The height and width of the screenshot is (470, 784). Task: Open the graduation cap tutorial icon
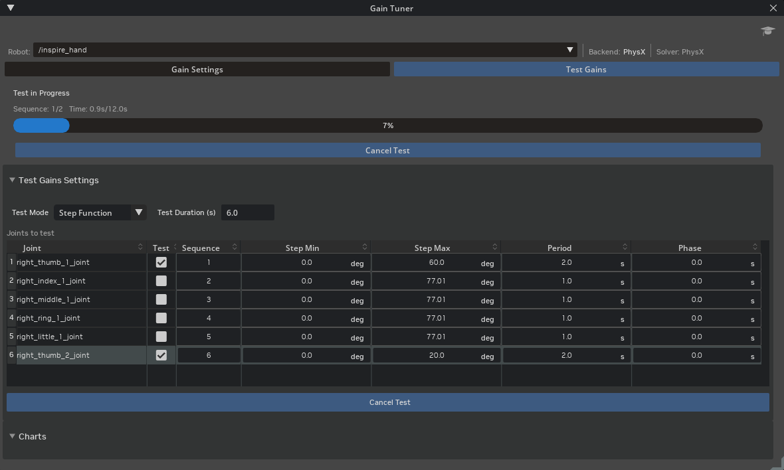pos(767,31)
